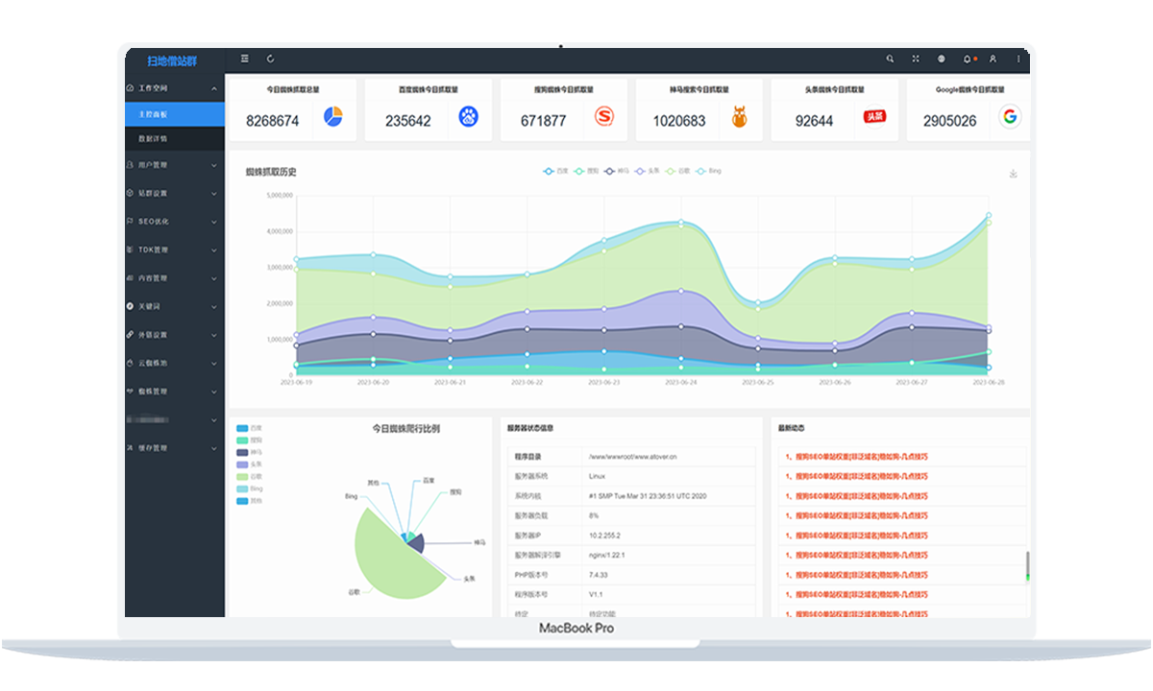Click the 云蜘蛛池 icon in sidebar
The image size is (1153, 691).
click(x=131, y=363)
